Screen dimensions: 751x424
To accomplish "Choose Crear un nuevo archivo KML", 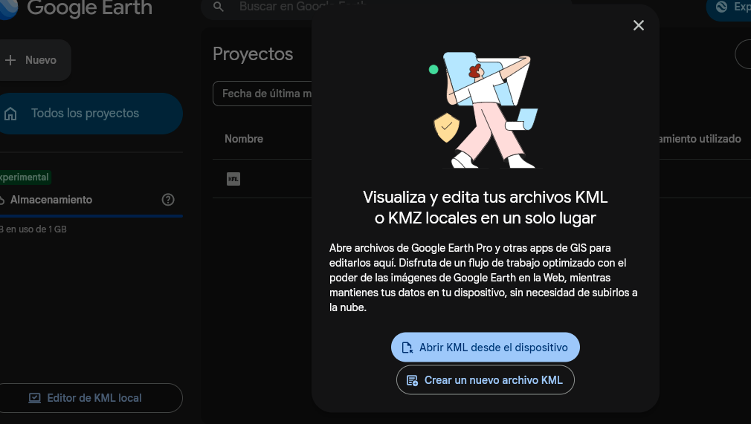I will 485,380.
